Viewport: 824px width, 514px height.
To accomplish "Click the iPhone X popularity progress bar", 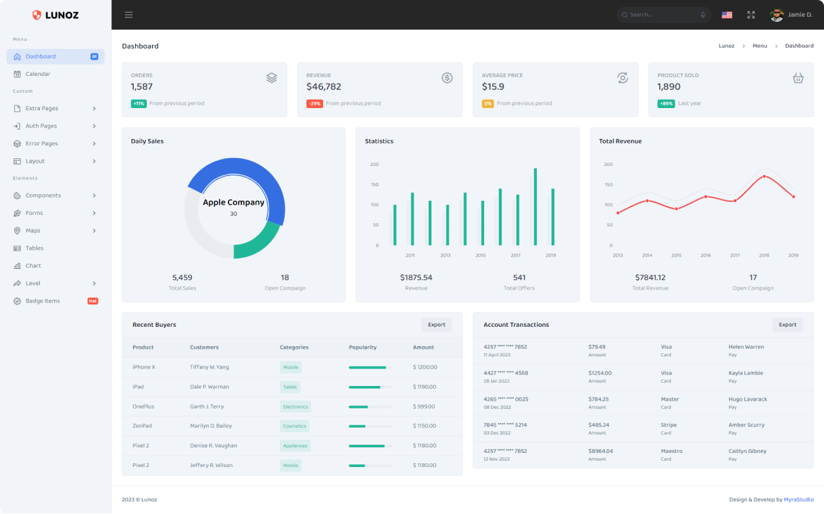I will tap(370, 367).
